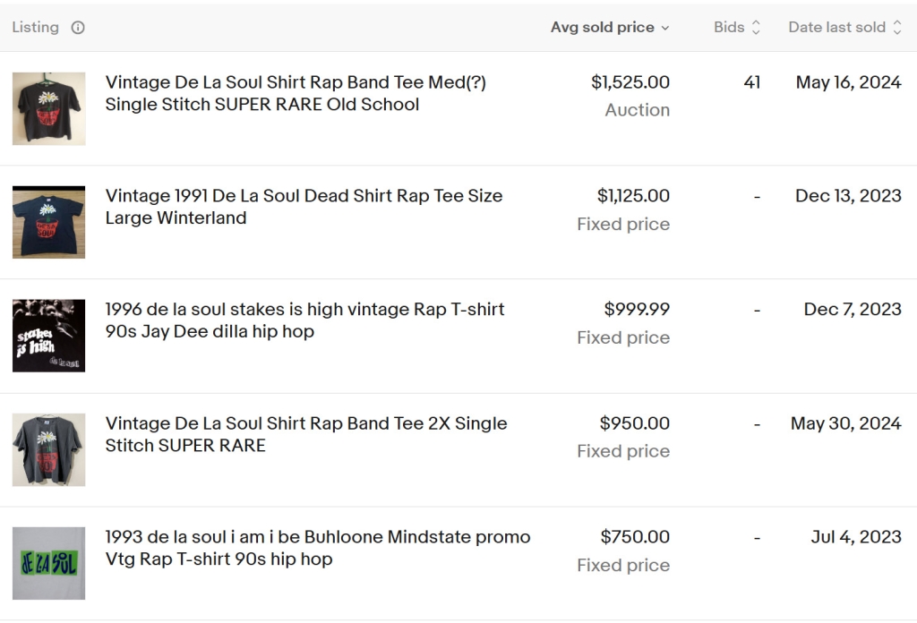Open thumbnail of 1991 Winterland shirt
Screen dimensions: 917x623
pyautogui.click(x=49, y=222)
